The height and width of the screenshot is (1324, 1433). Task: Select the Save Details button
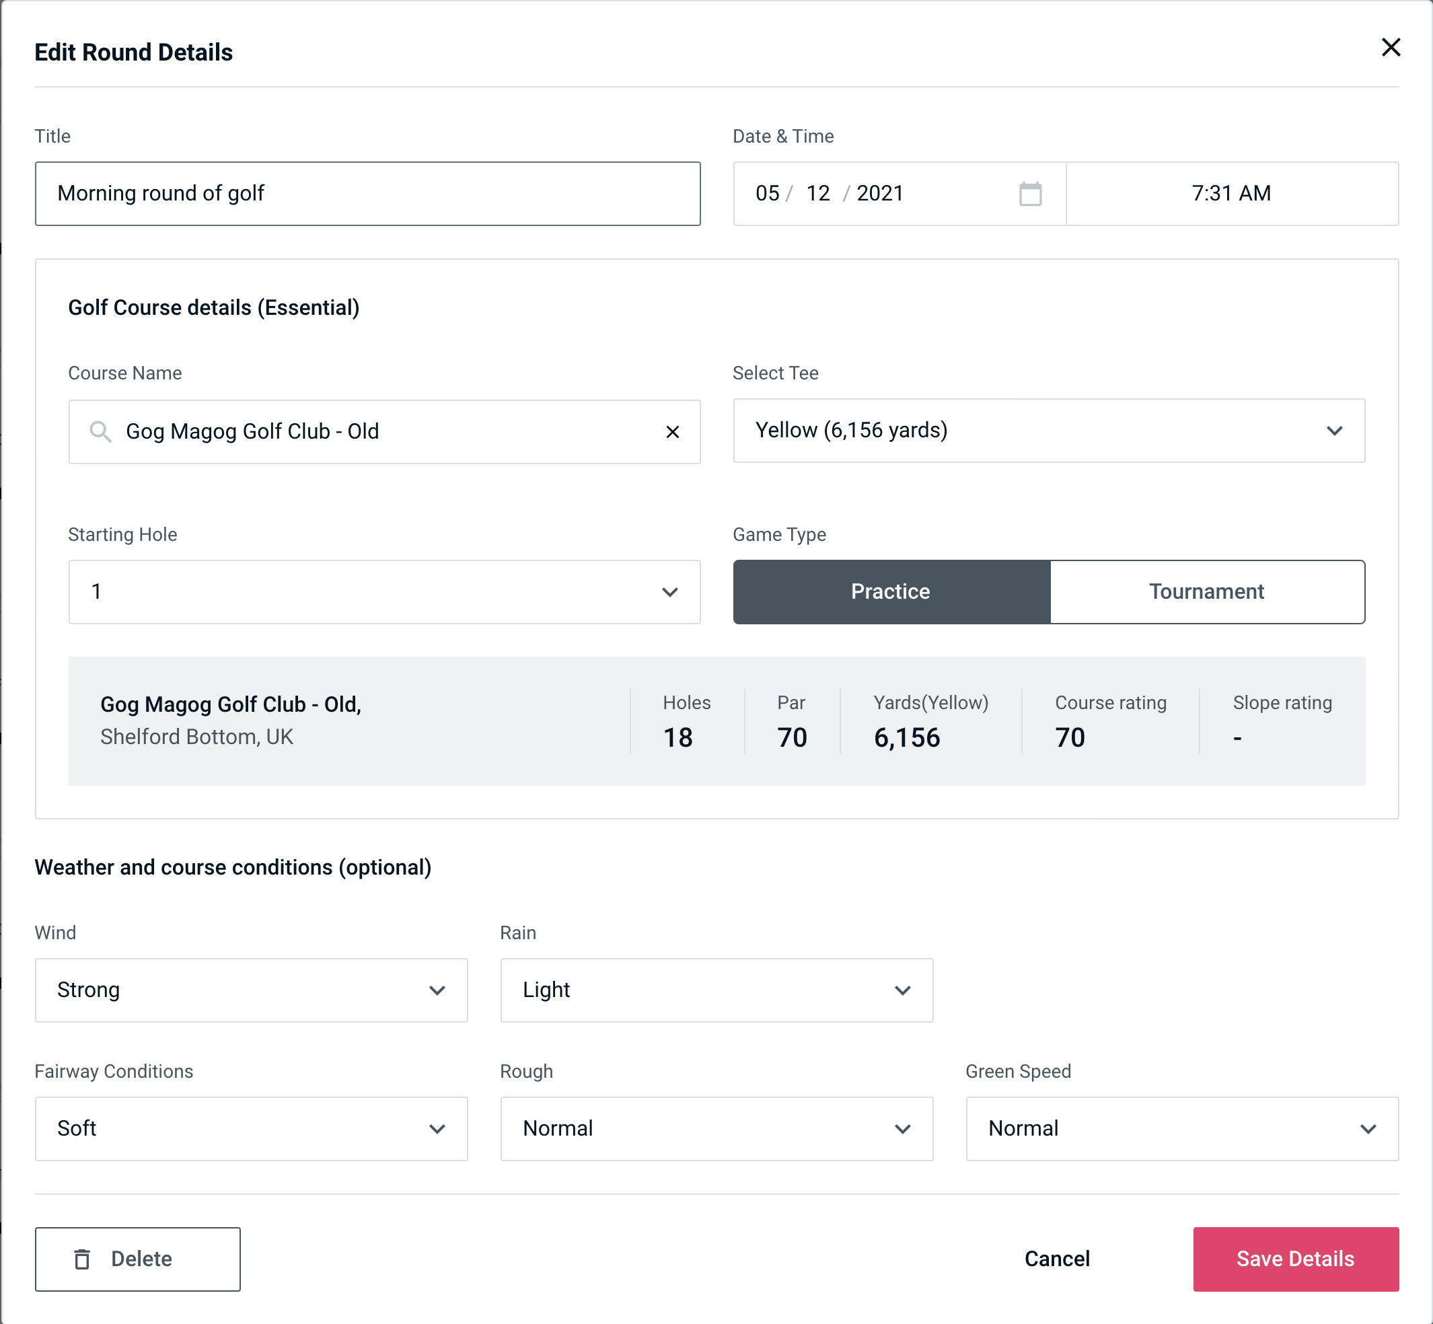coord(1294,1259)
